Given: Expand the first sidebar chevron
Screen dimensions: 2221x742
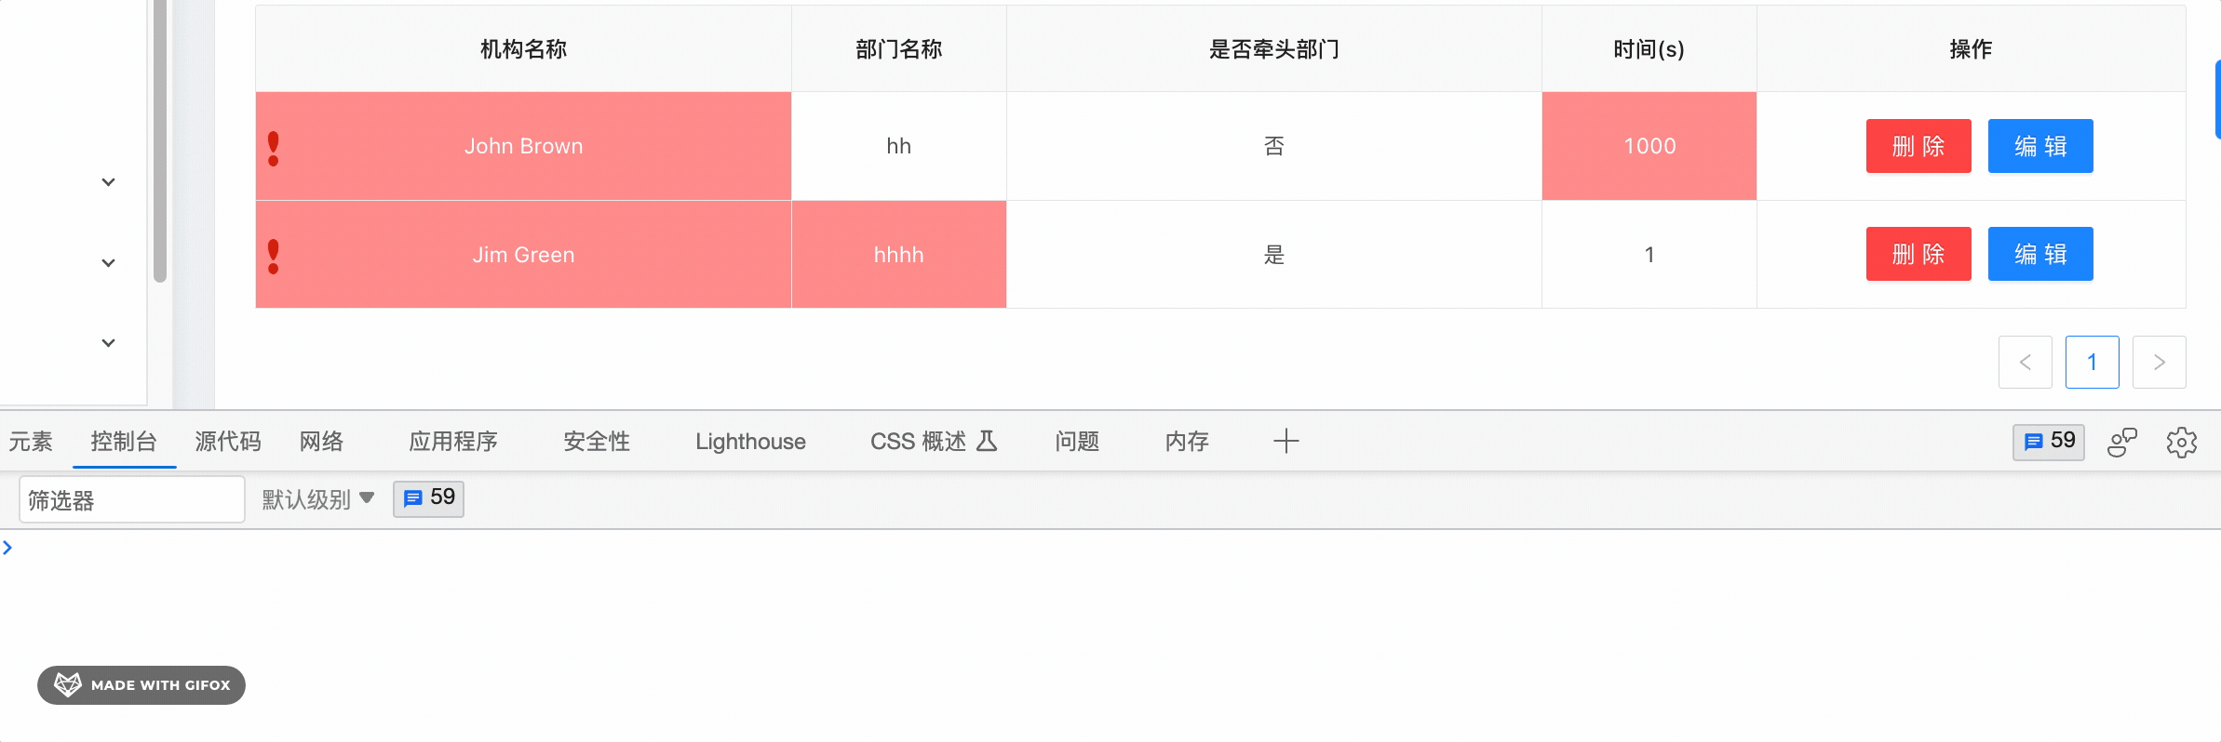Looking at the screenshot, I should (x=108, y=182).
